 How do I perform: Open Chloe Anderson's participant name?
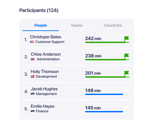coord(46,54)
